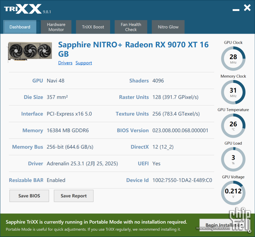Click the Texture Units value 256 (783.4 GTexel/s)
The height and width of the screenshot is (237, 255).
[176, 114]
